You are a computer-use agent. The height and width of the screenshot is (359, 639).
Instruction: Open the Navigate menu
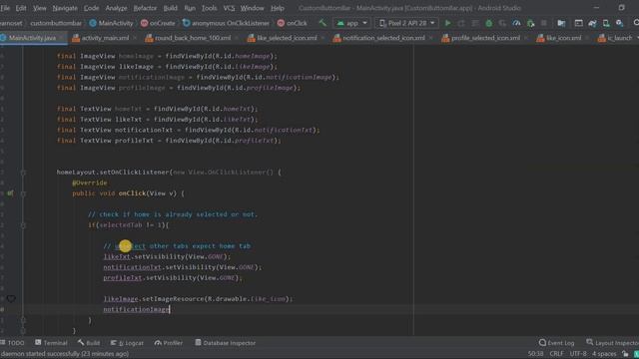[x=65, y=8]
